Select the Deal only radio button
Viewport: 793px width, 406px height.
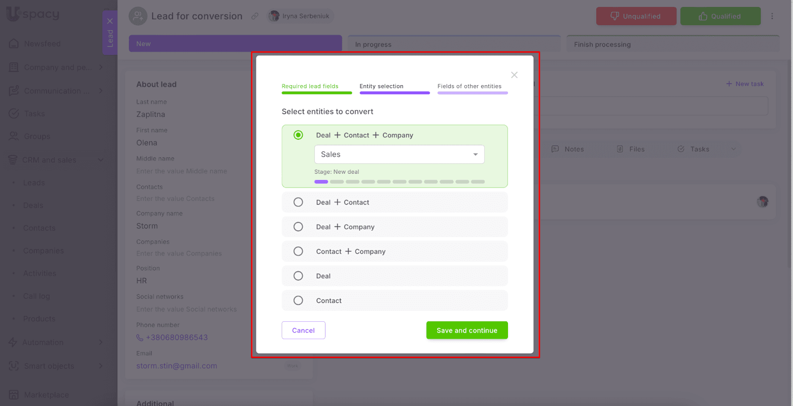[x=298, y=276]
